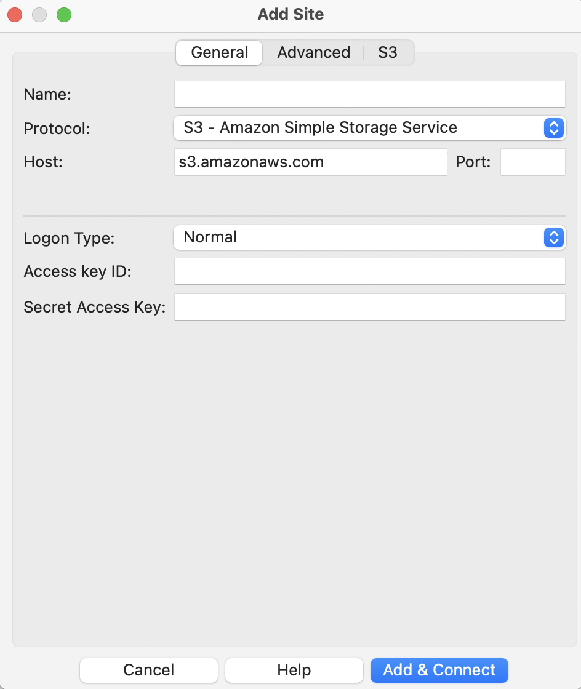The image size is (581, 689).
Task: Click Add & Connect
Action: coord(439,670)
